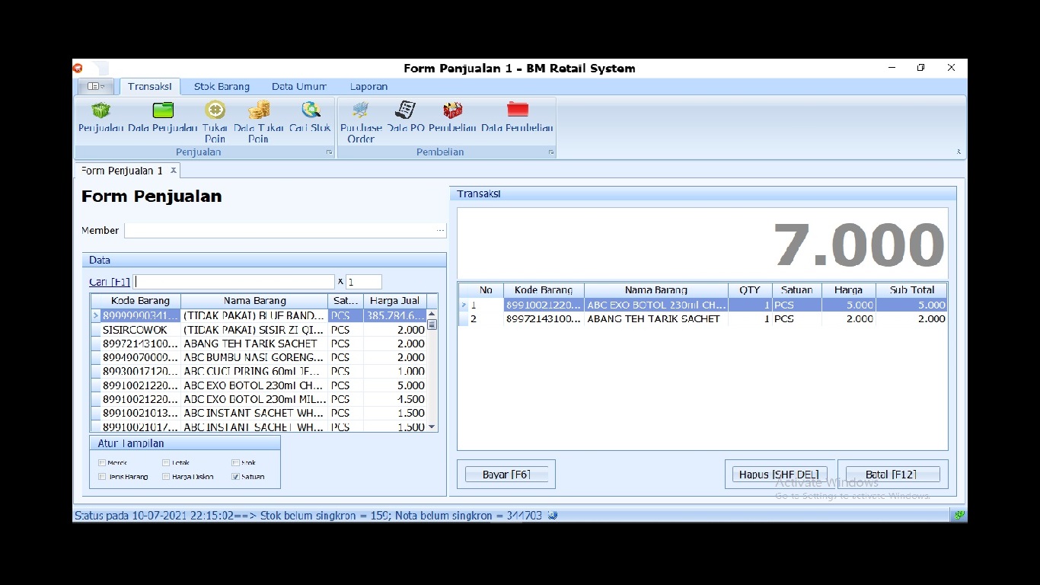Image resolution: width=1040 pixels, height=585 pixels.
Task: Open Data Tukar Poin coins icon
Action: pyautogui.click(x=259, y=111)
